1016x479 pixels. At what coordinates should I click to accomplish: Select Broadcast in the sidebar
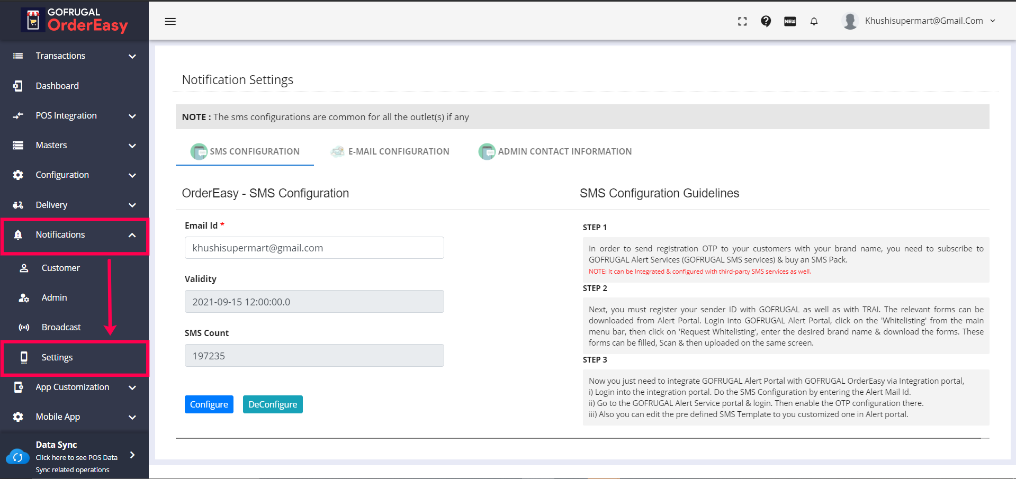tap(61, 328)
